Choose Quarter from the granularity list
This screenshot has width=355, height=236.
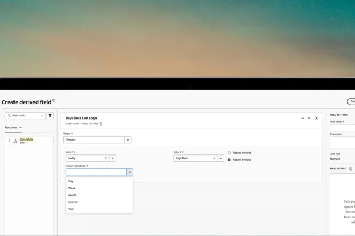[x=73, y=202]
